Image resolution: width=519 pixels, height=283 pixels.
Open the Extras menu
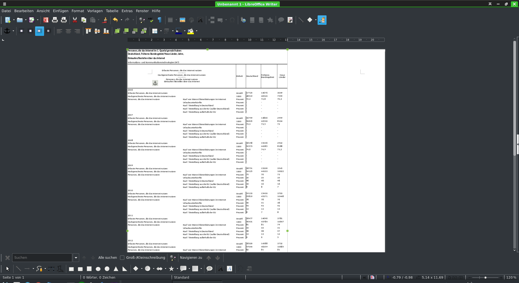click(x=127, y=11)
